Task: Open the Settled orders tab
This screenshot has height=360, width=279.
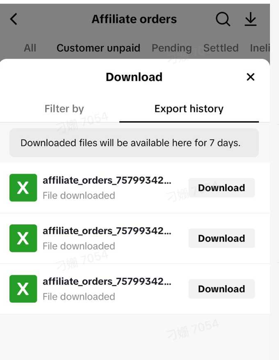Action: 221,48
